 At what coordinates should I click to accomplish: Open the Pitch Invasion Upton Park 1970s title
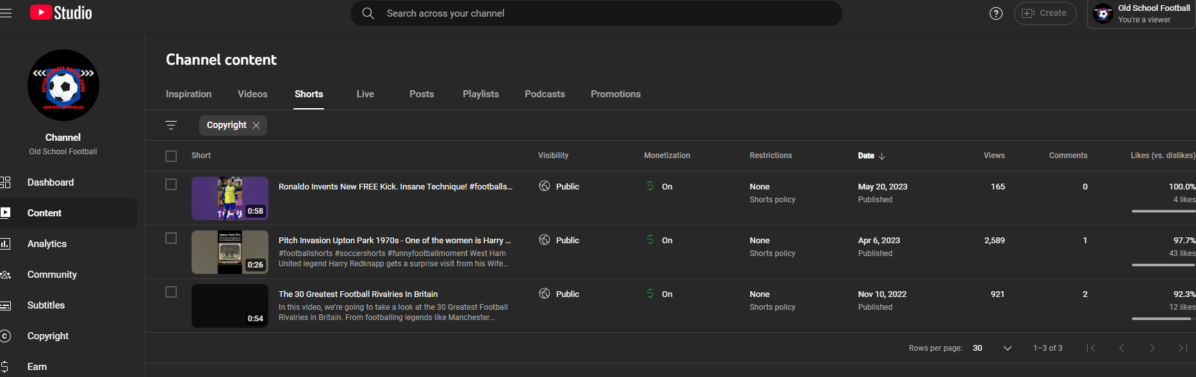[395, 241]
